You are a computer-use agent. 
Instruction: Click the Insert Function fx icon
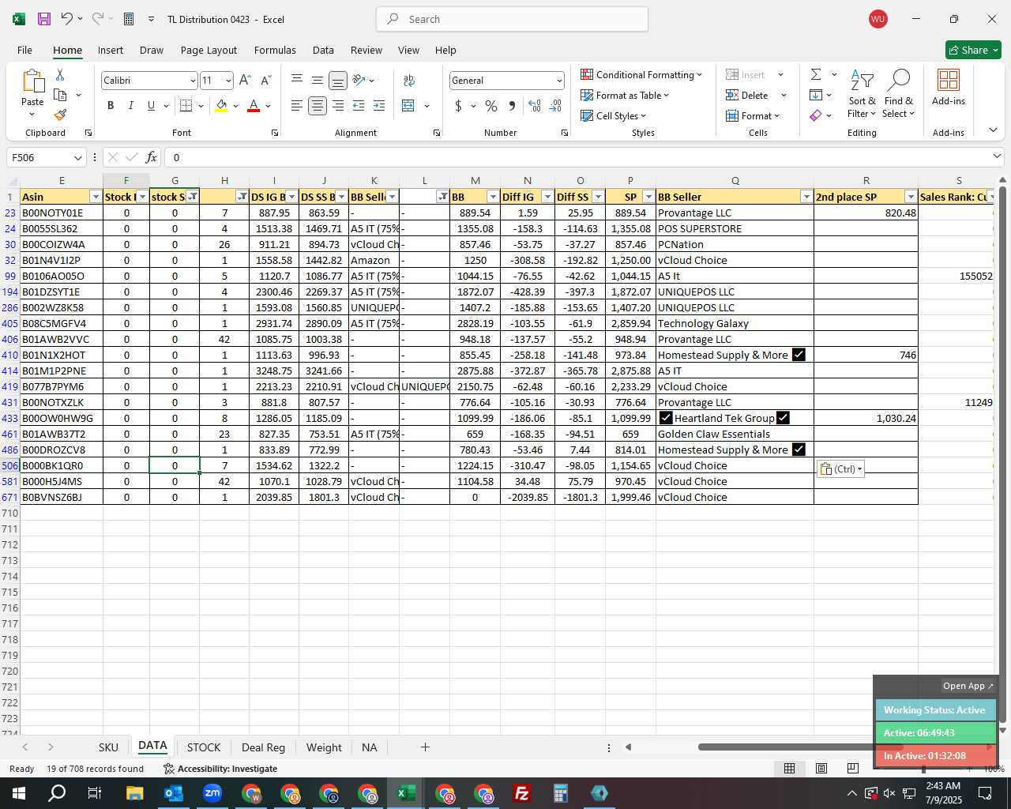[152, 157]
